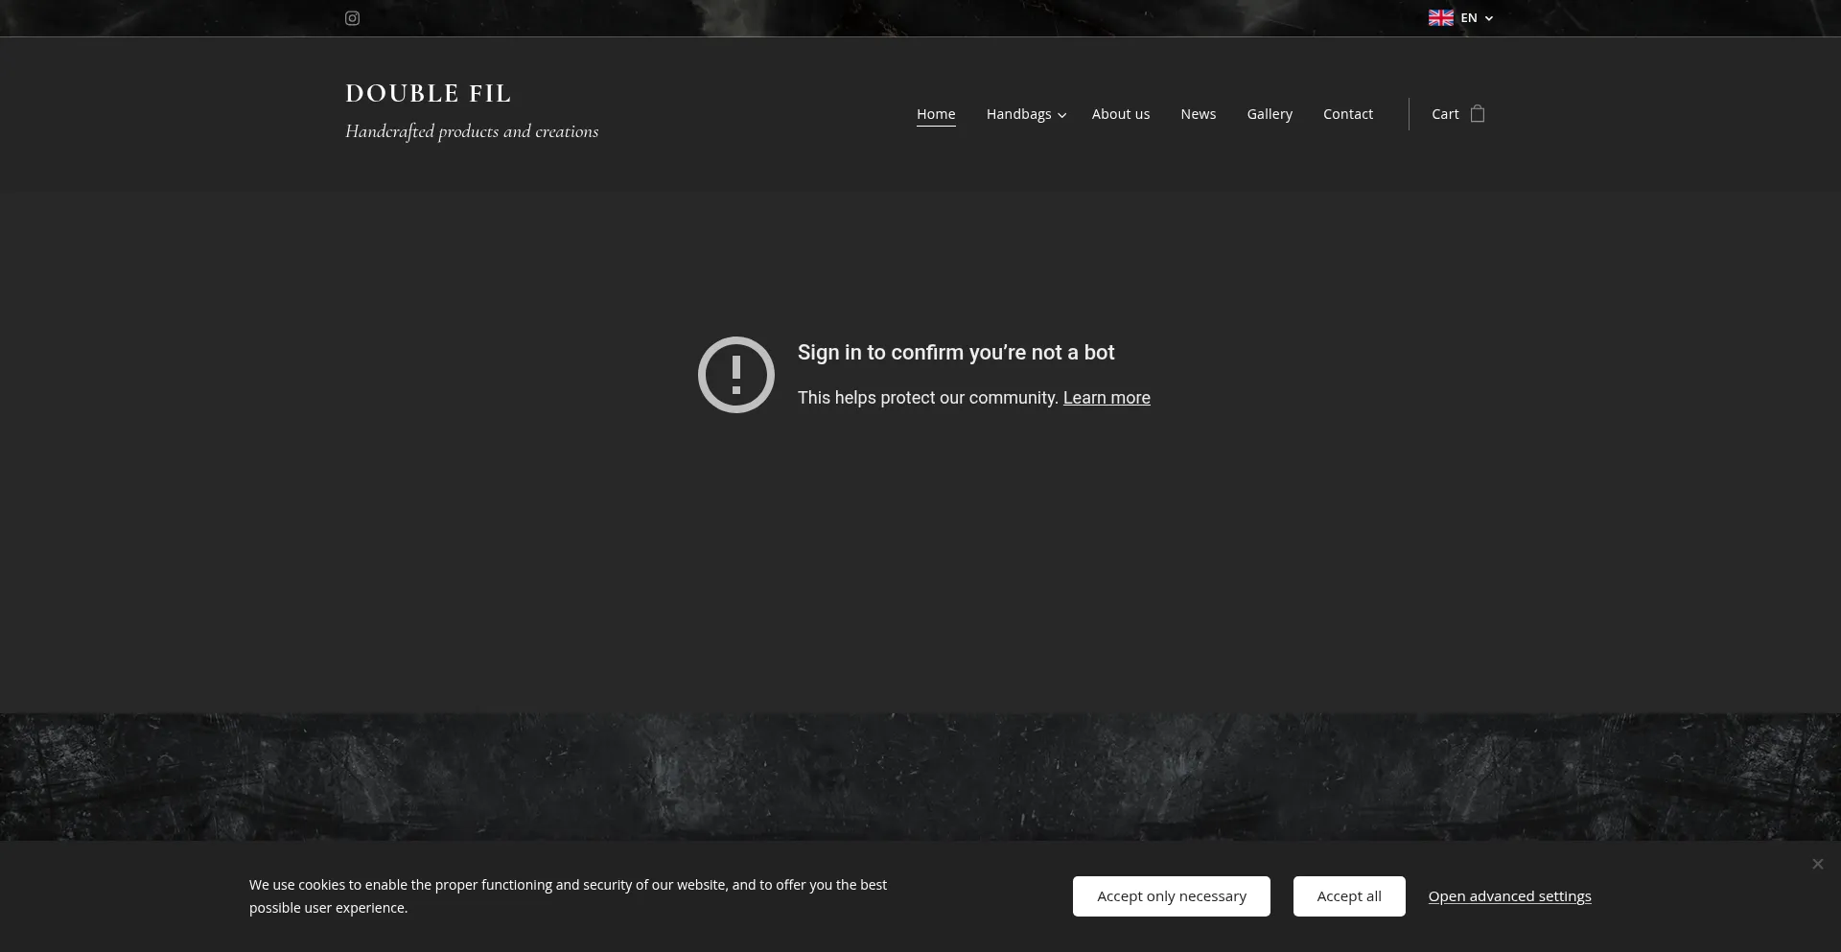Go to the Home menu item
This screenshot has height=952, width=1841.
(x=935, y=114)
